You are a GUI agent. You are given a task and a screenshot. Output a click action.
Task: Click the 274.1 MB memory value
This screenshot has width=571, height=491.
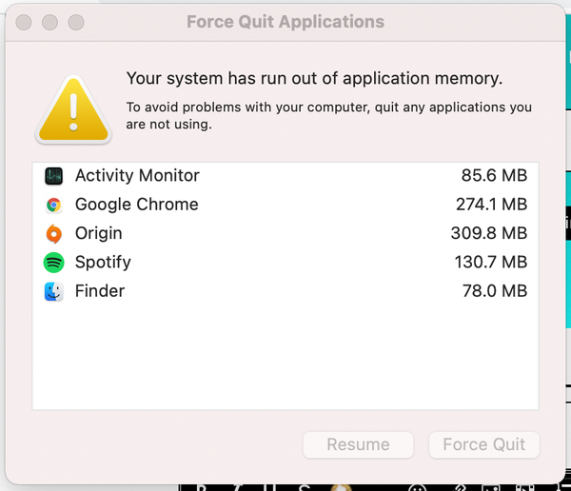(x=491, y=205)
